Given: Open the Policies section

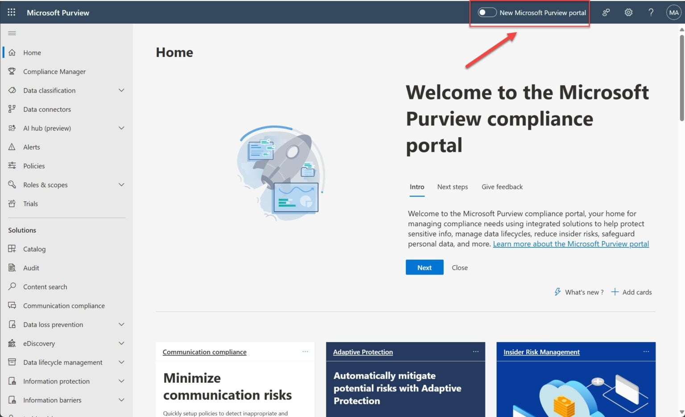Looking at the screenshot, I should click(x=34, y=166).
